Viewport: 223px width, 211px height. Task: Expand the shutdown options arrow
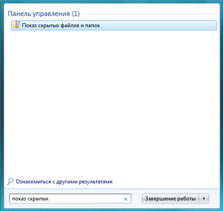tap(204, 198)
